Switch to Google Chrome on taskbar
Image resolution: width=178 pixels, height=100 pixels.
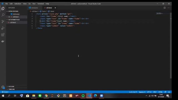(46, 96)
